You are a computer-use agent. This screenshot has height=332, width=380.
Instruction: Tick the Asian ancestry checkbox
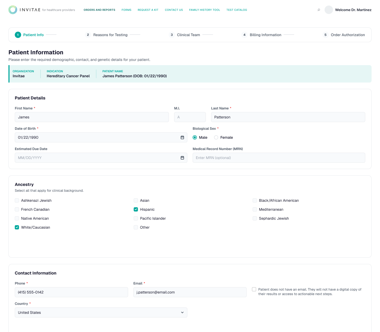click(x=136, y=200)
